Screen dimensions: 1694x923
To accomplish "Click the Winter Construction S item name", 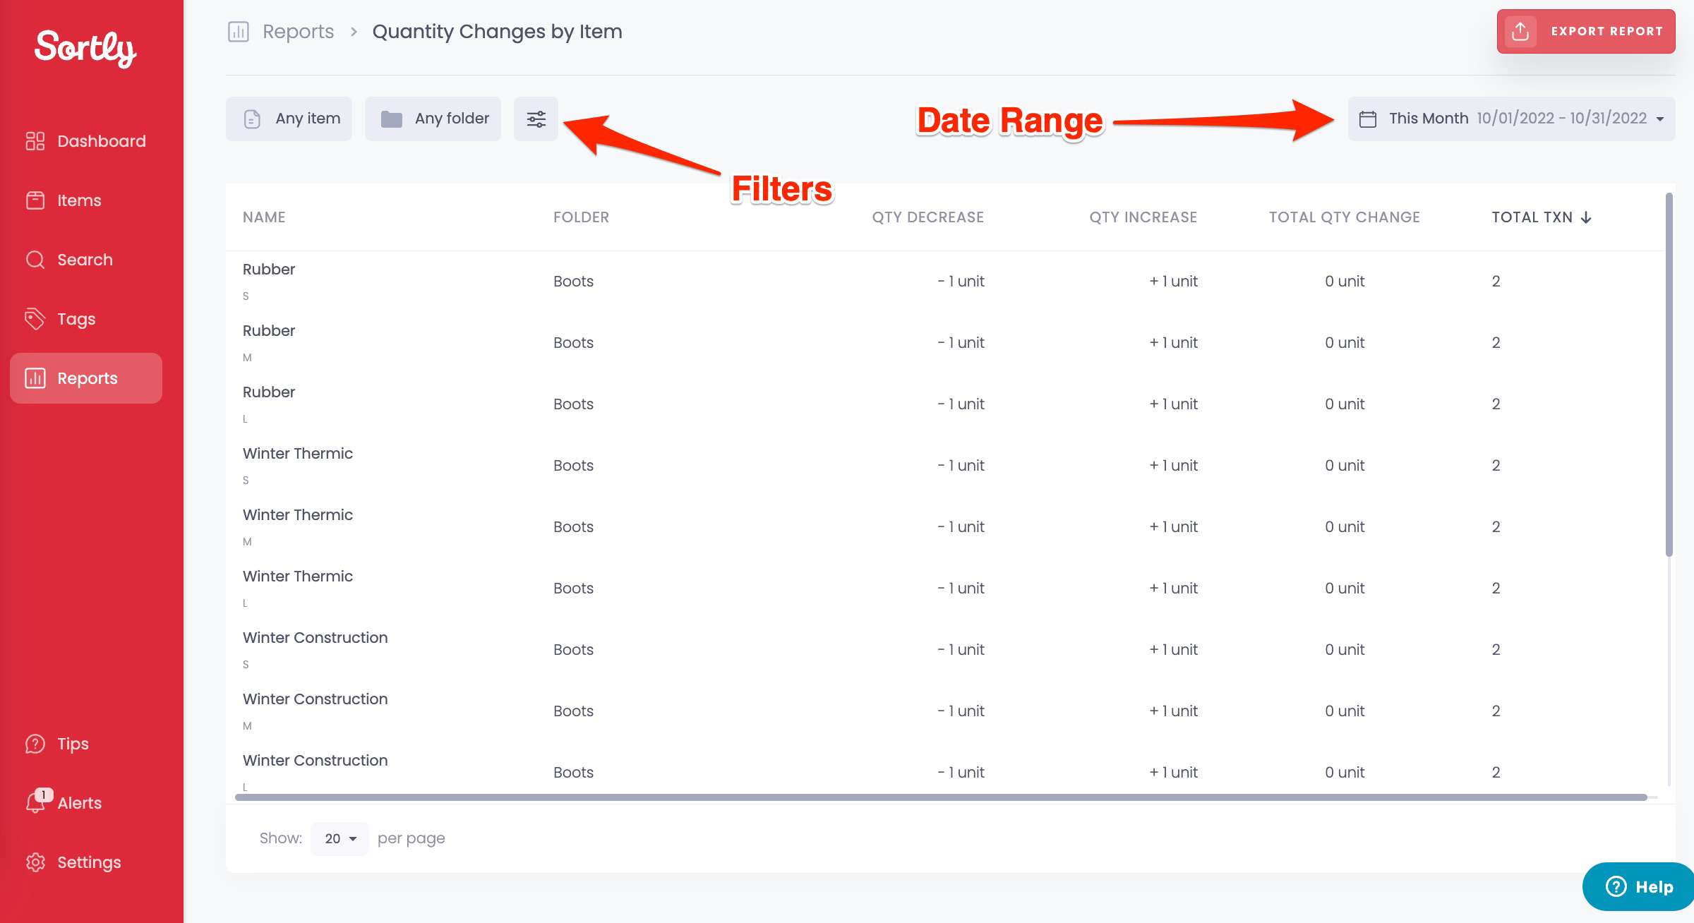I will [x=316, y=638].
